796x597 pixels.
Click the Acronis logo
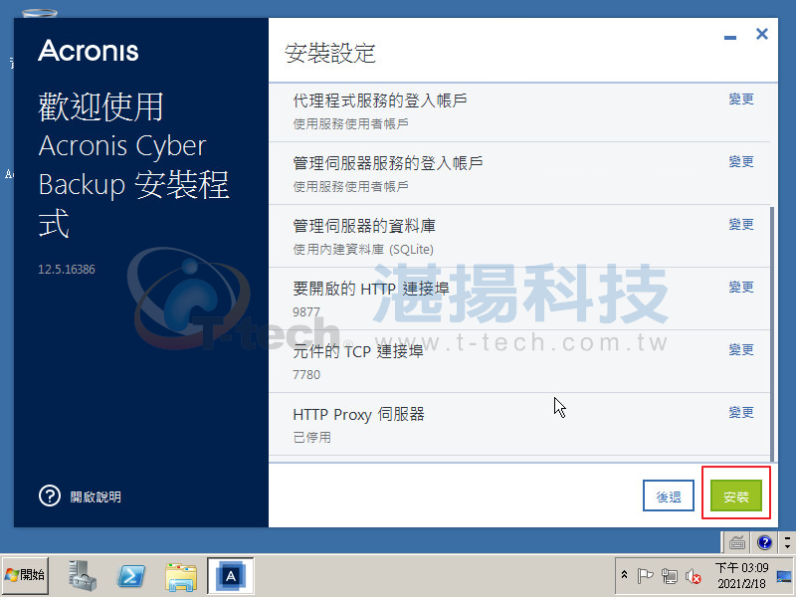(89, 51)
